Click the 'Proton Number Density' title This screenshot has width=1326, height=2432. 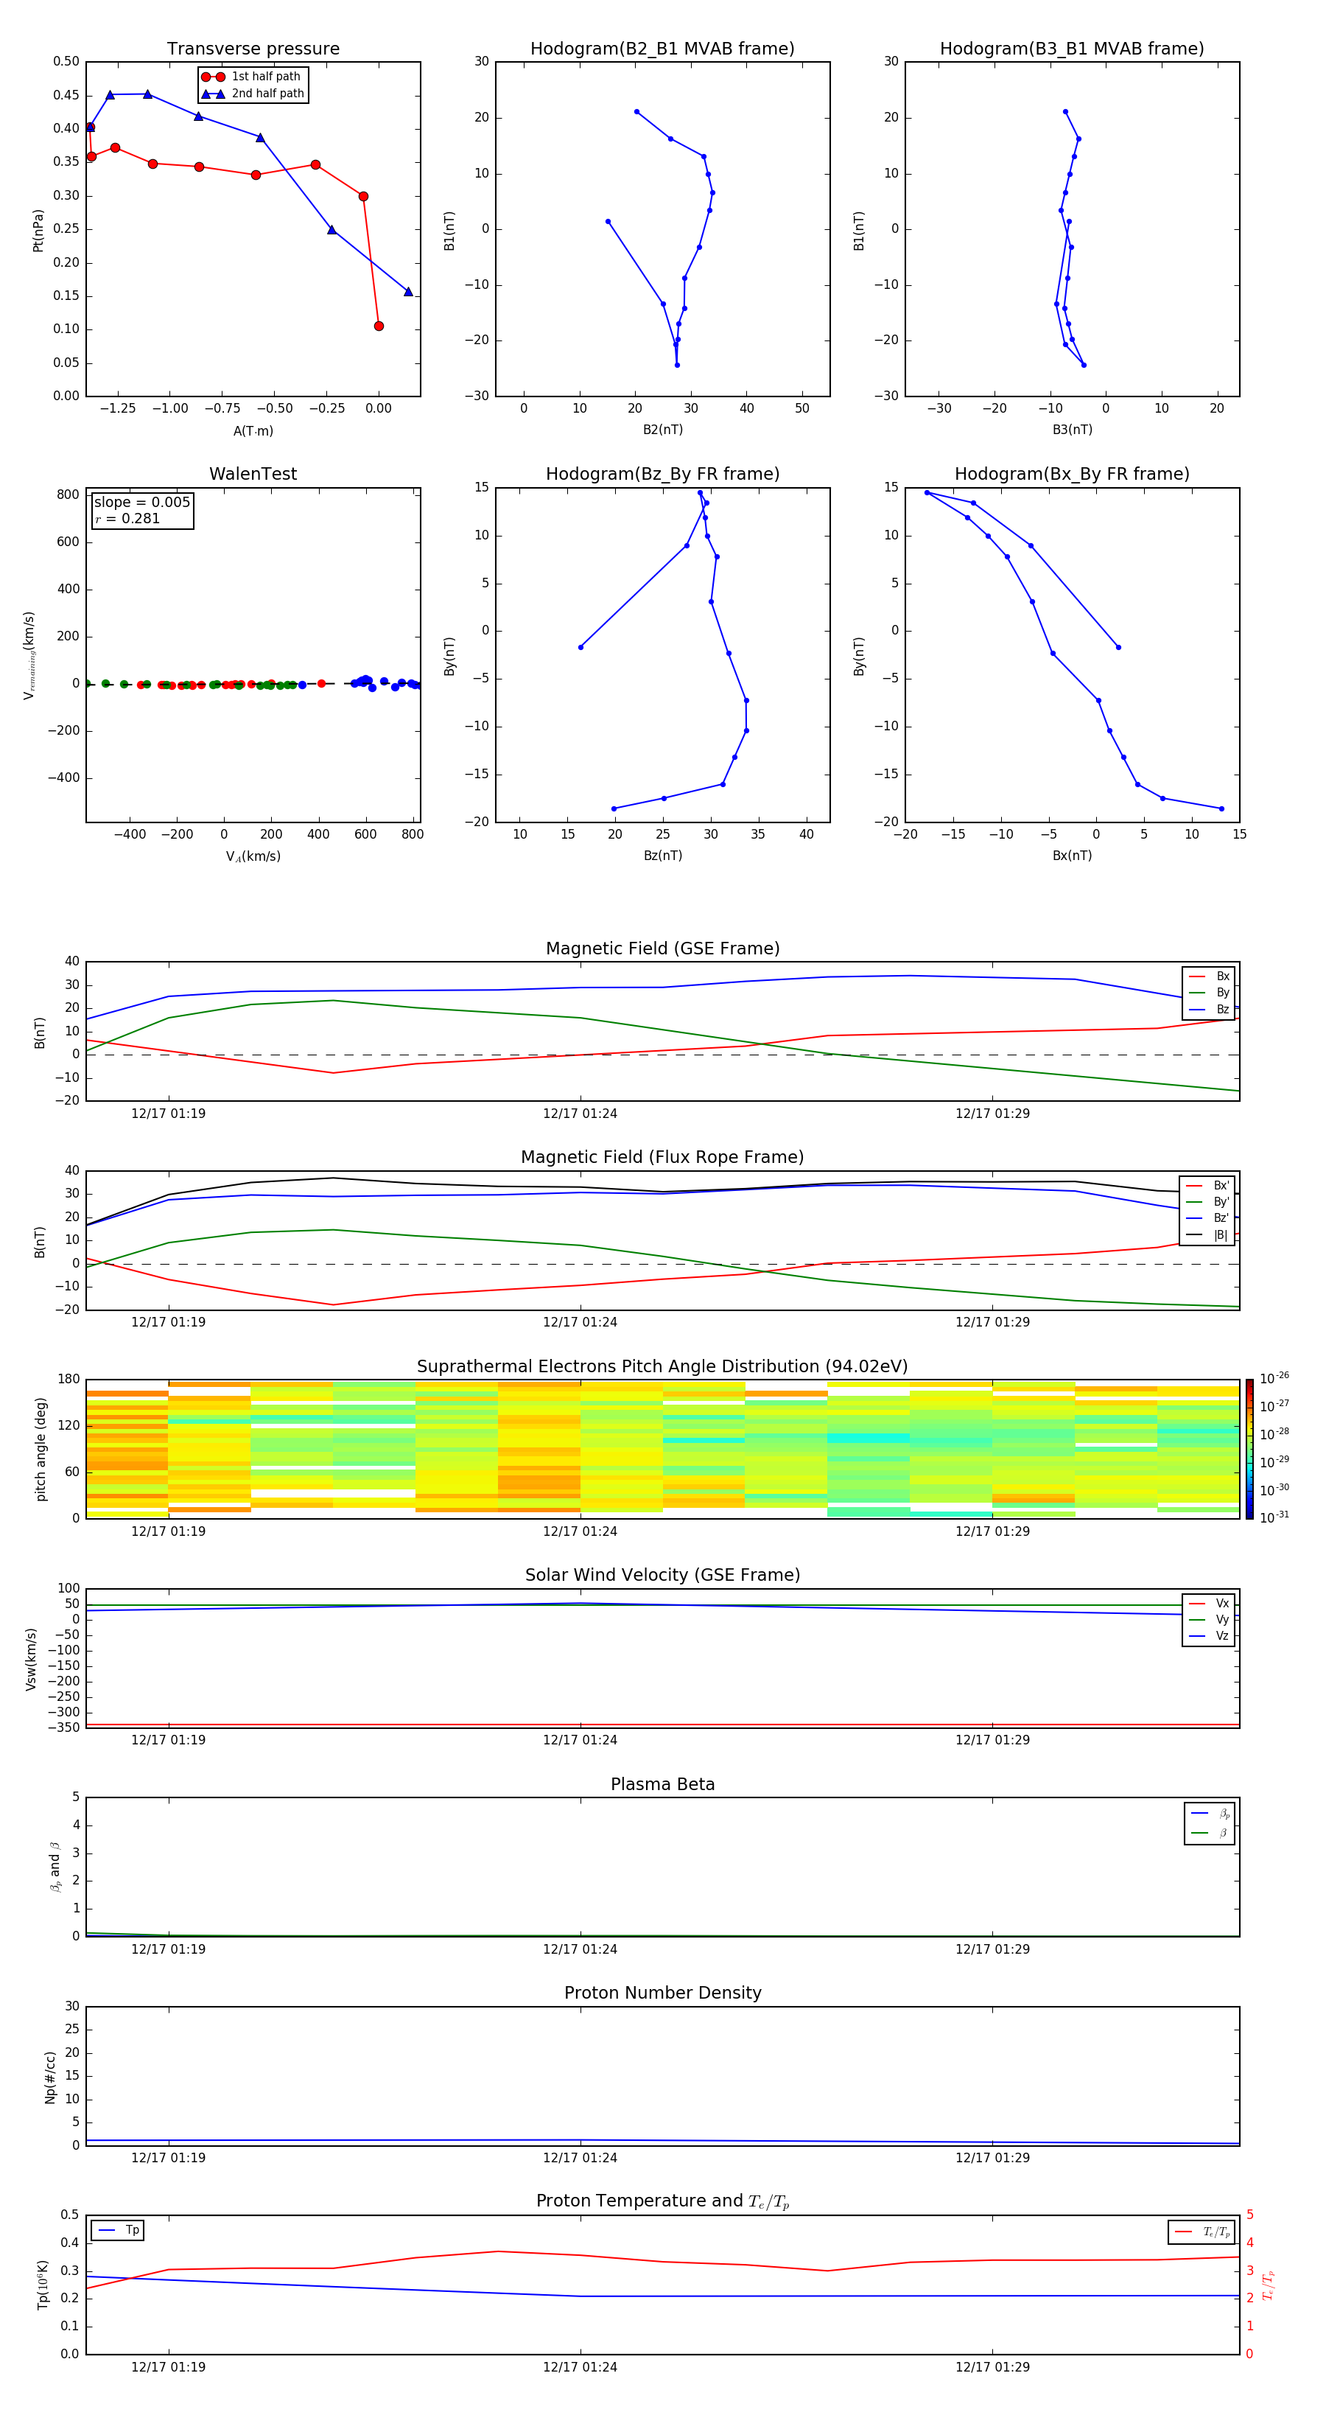click(662, 1993)
